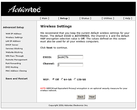The width and height of the screenshot is (137, 110).
Task: Click the Actiontec logo
Action: 24,9
